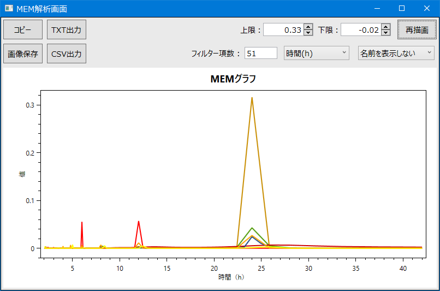Click the フィルター項数： label text
The height and width of the screenshot is (291, 440).
tap(216, 54)
